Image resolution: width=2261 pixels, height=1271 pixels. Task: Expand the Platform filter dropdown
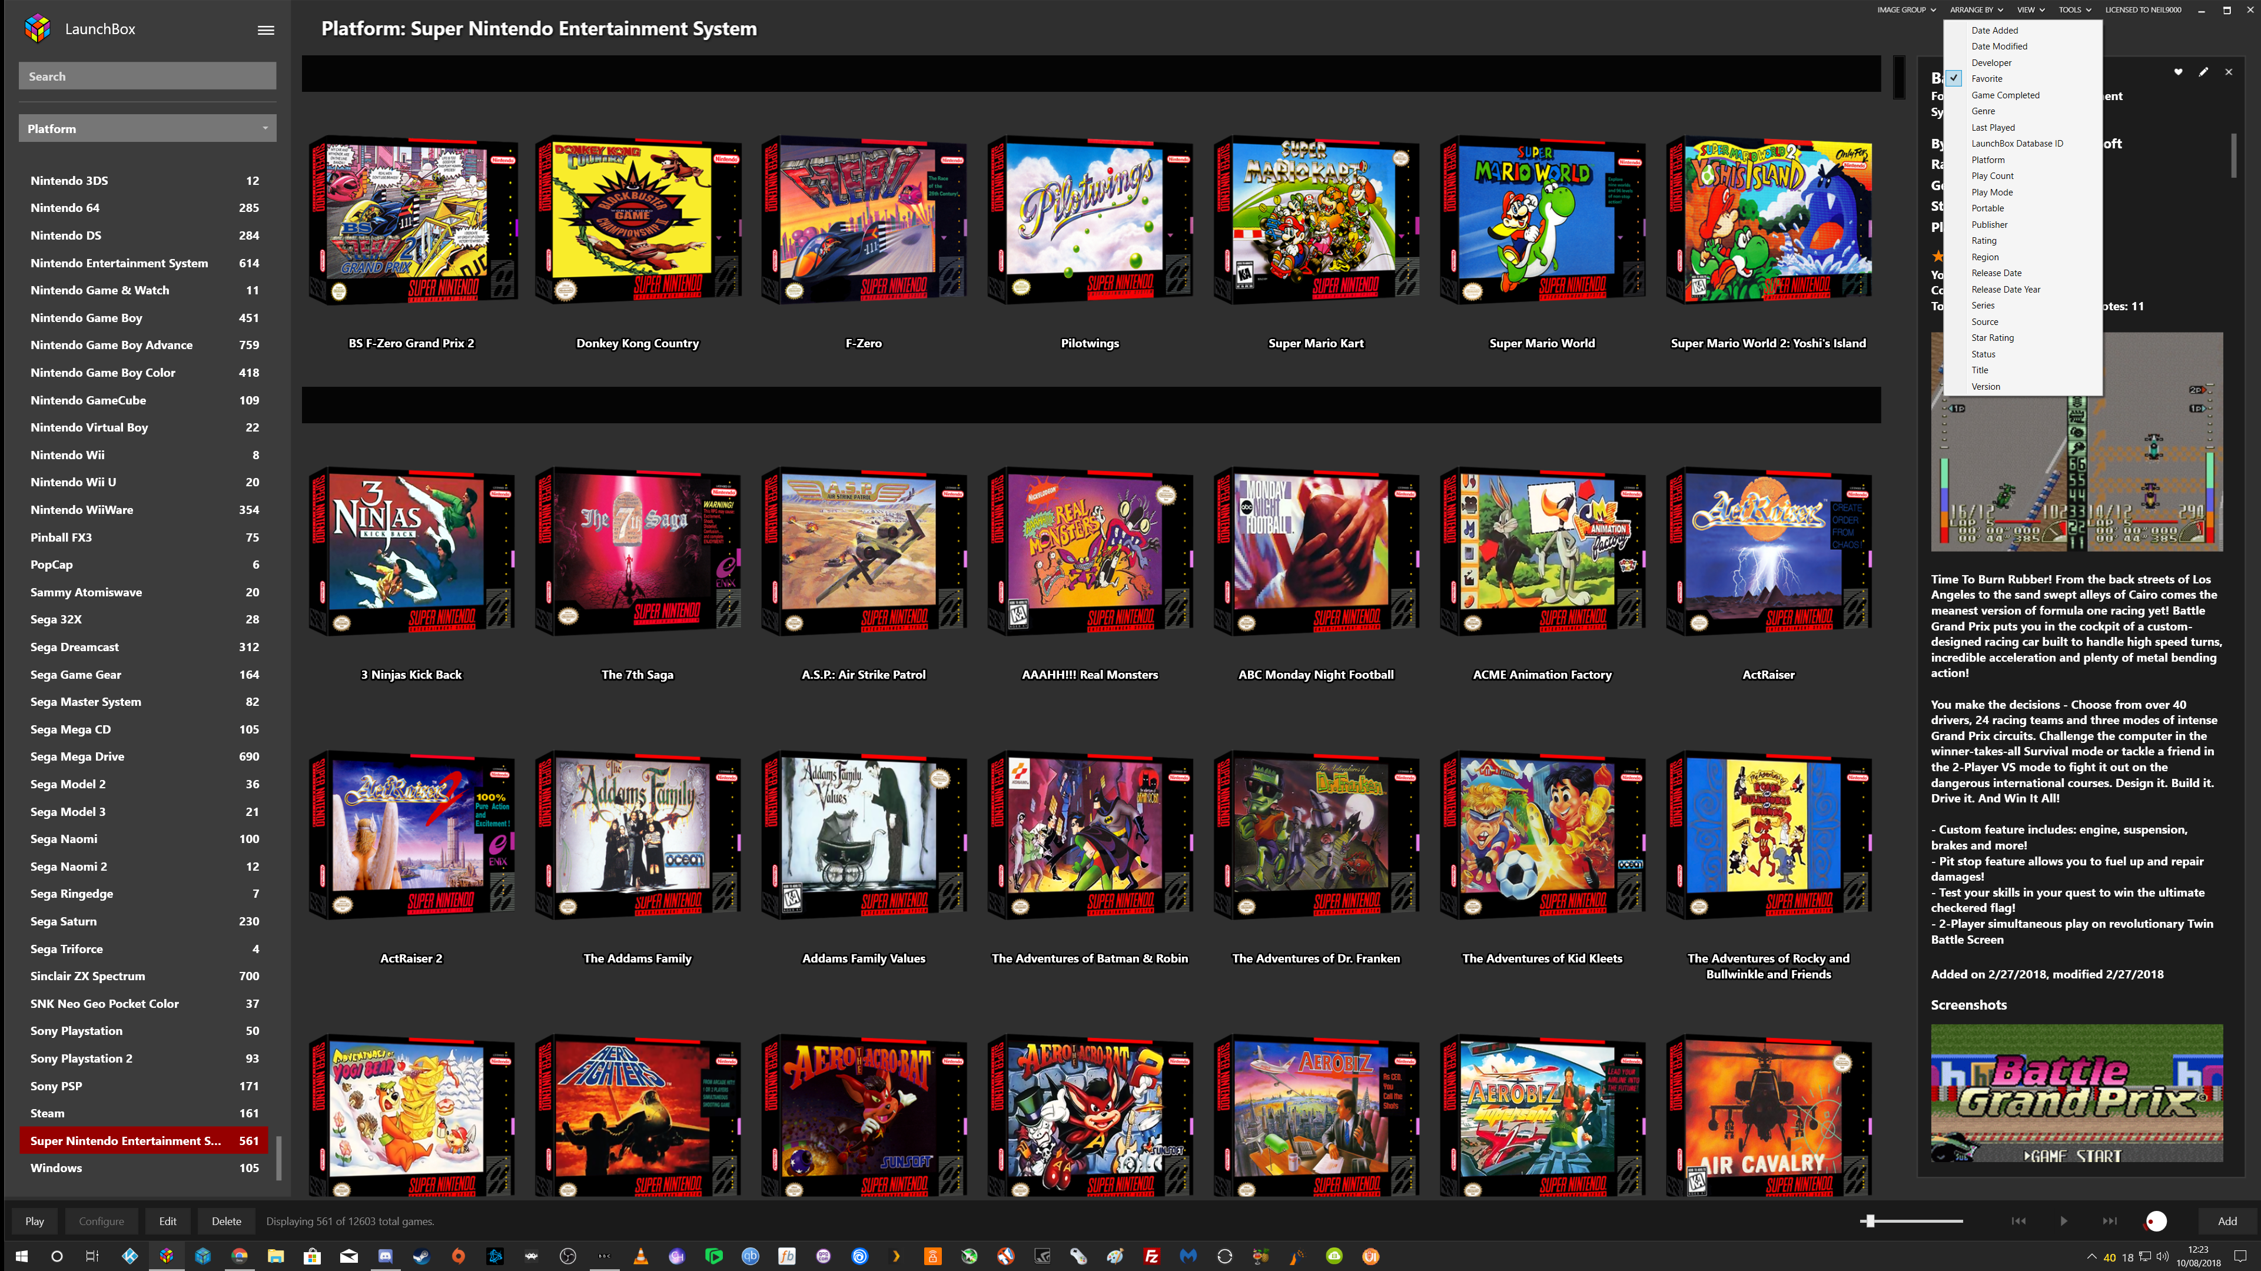147,128
